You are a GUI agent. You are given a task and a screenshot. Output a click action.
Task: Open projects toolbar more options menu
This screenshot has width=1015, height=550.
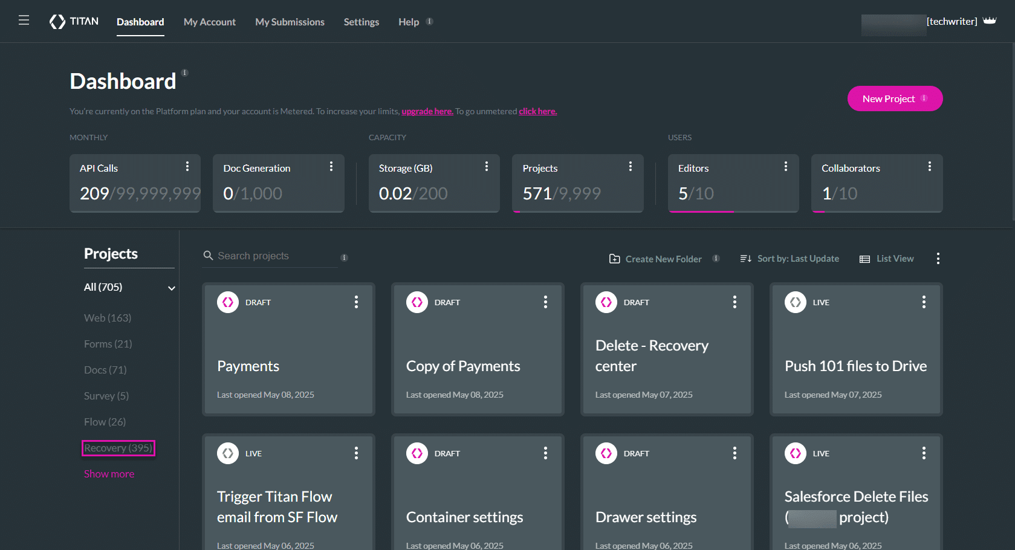pyautogui.click(x=938, y=259)
